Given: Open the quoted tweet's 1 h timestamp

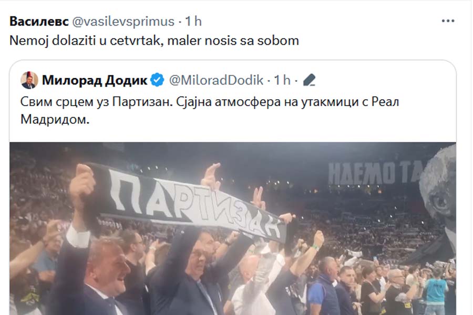Looking at the screenshot, I should pos(282,80).
